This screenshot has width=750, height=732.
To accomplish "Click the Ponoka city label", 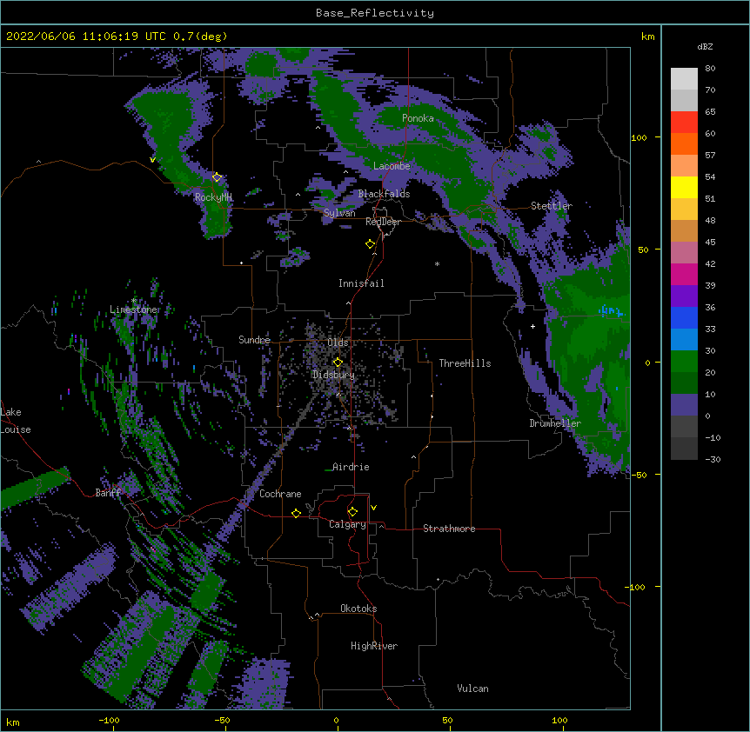I will coord(418,118).
